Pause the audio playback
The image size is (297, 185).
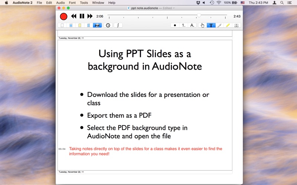(82, 16)
